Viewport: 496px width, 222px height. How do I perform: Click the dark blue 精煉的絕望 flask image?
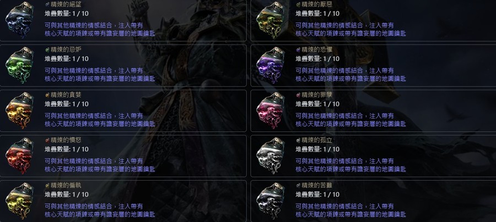click(x=20, y=20)
